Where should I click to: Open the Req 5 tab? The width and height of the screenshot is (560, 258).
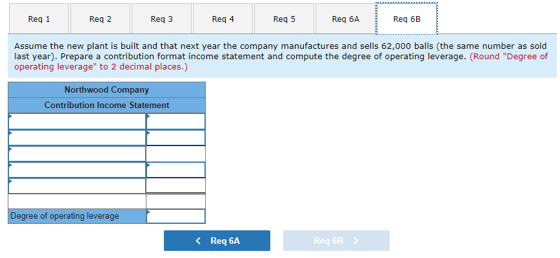(285, 19)
